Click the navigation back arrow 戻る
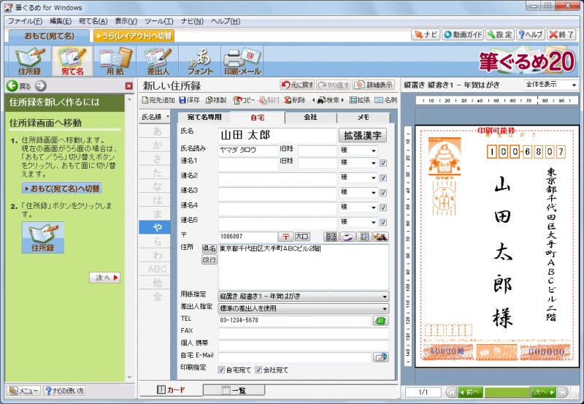Screen dimensions: 584x404 pos(12,85)
